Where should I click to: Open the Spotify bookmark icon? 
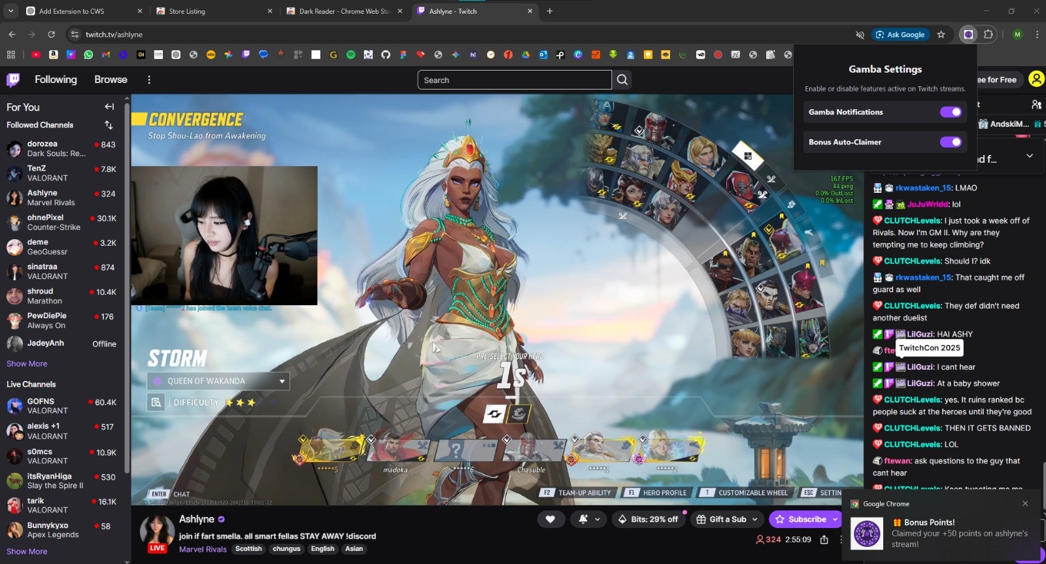pos(350,55)
